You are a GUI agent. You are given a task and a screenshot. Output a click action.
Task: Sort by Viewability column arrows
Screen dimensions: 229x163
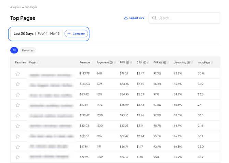coord(192,62)
